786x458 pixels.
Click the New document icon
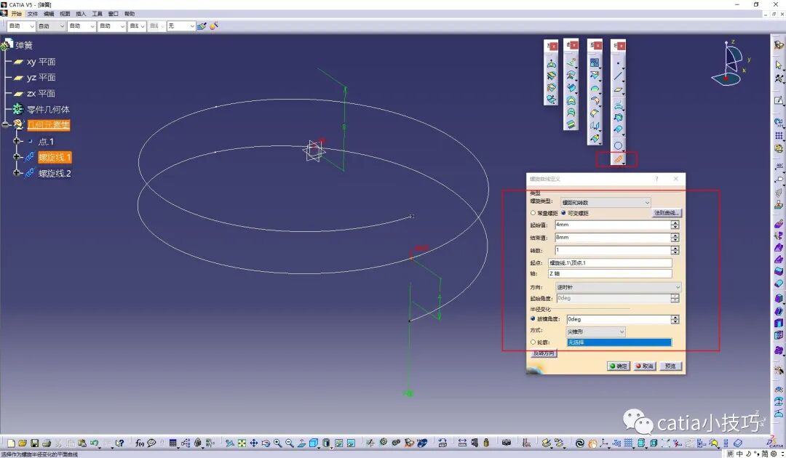pos(11,443)
